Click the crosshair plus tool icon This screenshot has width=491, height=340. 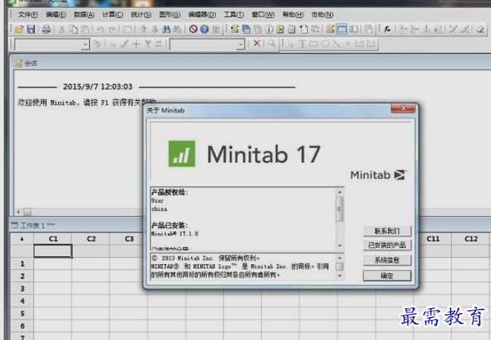[x=136, y=44]
